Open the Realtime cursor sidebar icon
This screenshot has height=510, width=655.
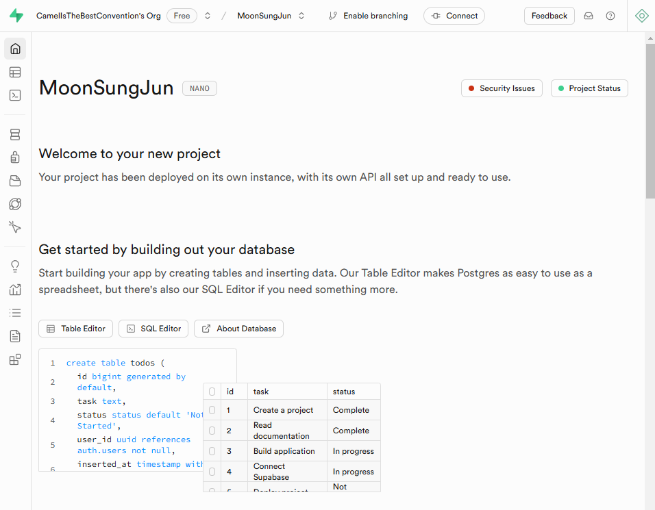(15, 227)
